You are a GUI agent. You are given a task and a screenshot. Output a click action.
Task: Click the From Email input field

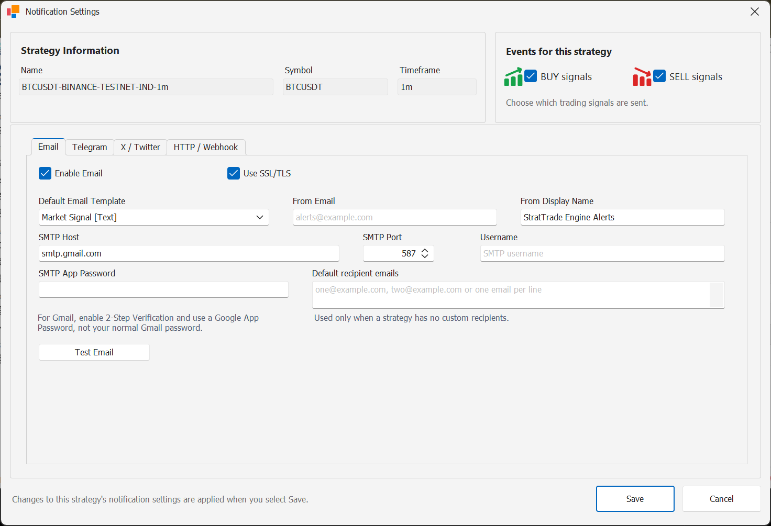tap(395, 217)
